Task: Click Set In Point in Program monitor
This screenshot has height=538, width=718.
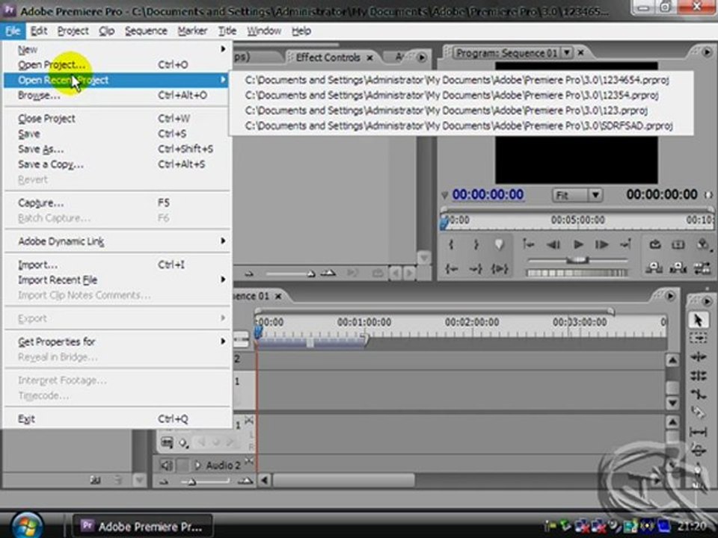Action: tap(452, 245)
